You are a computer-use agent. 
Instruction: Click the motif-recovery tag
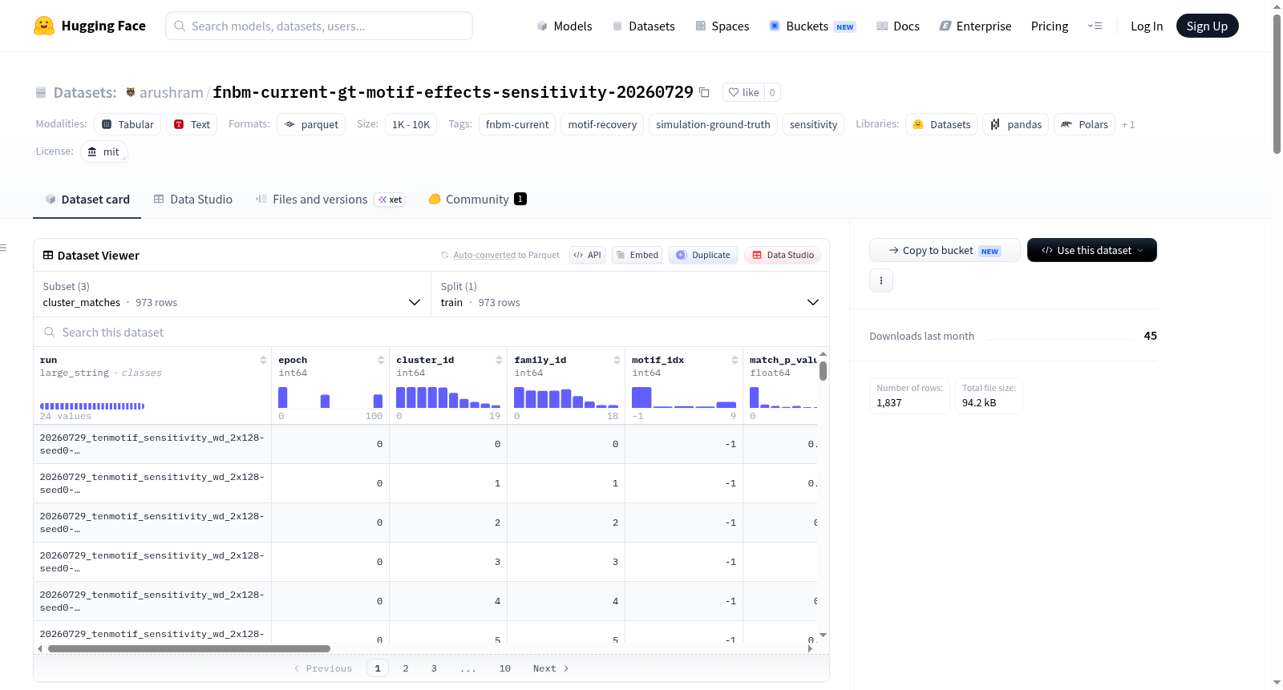coord(602,124)
